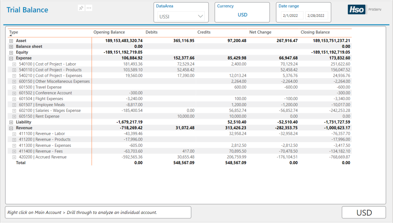Collapse the Revenue group

tap(11, 128)
